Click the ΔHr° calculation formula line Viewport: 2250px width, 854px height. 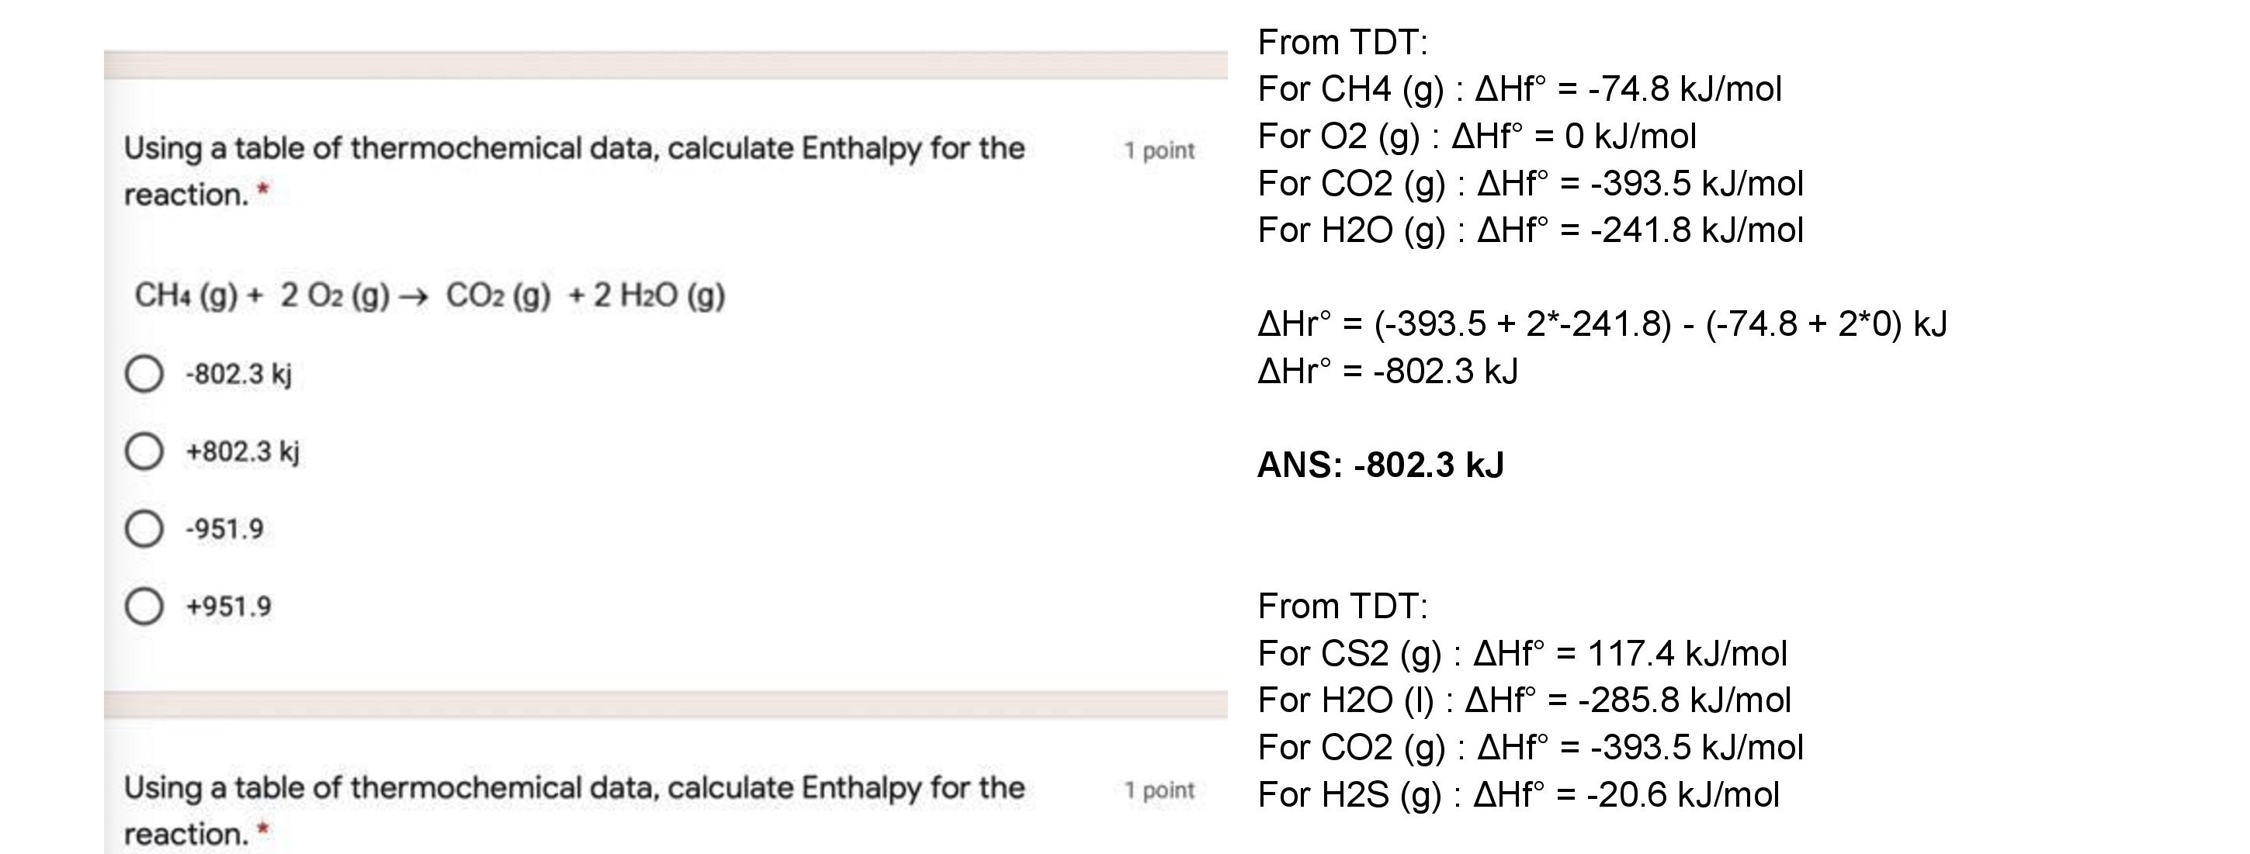click(1602, 324)
